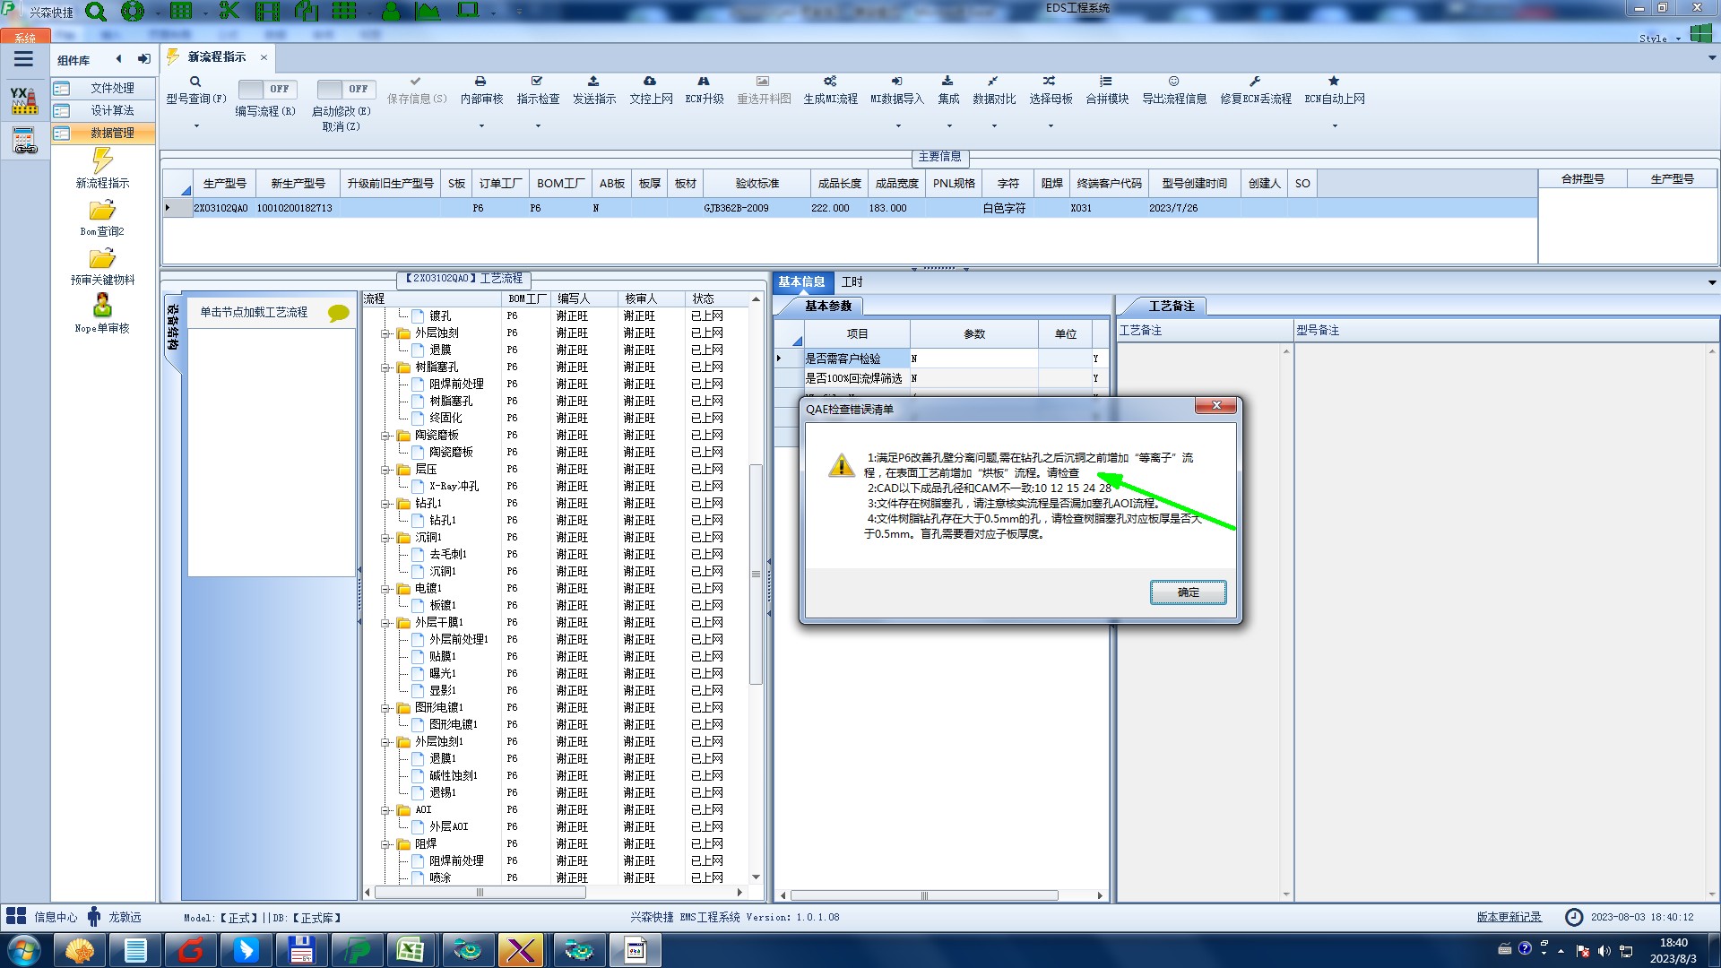This screenshot has width=1721, height=968.
Task: Collapse the 树脂塞孔 tree node
Action: (385, 367)
